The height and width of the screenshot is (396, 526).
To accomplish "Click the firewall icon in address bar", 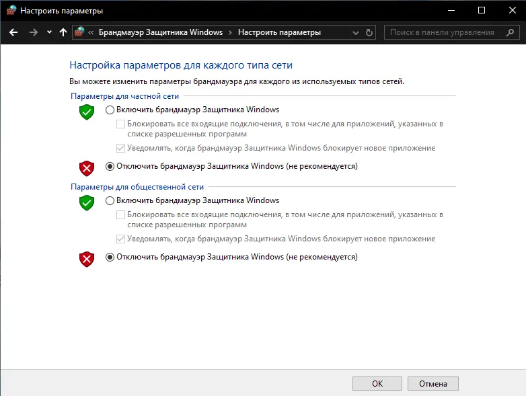I will 79,32.
